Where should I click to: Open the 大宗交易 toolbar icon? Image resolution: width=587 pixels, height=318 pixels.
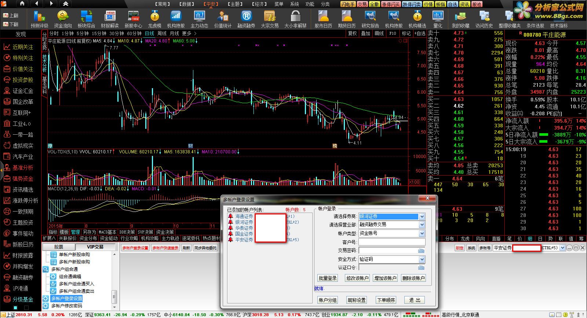(x=270, y=19)
